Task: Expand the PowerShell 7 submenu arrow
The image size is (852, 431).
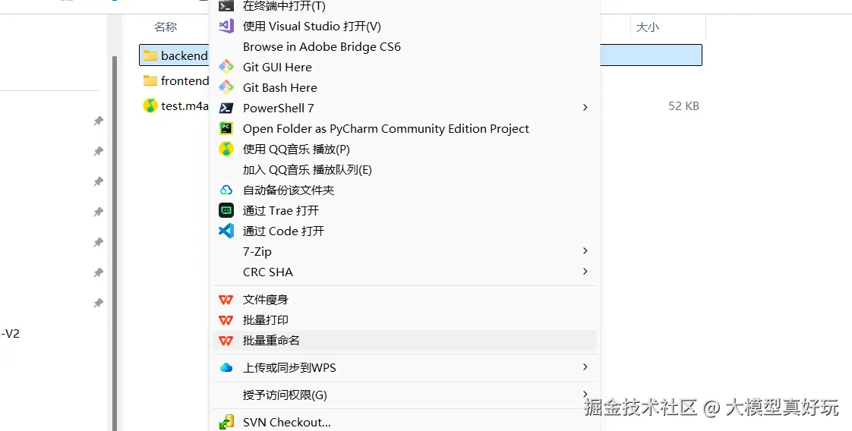Action: (585, 108)
